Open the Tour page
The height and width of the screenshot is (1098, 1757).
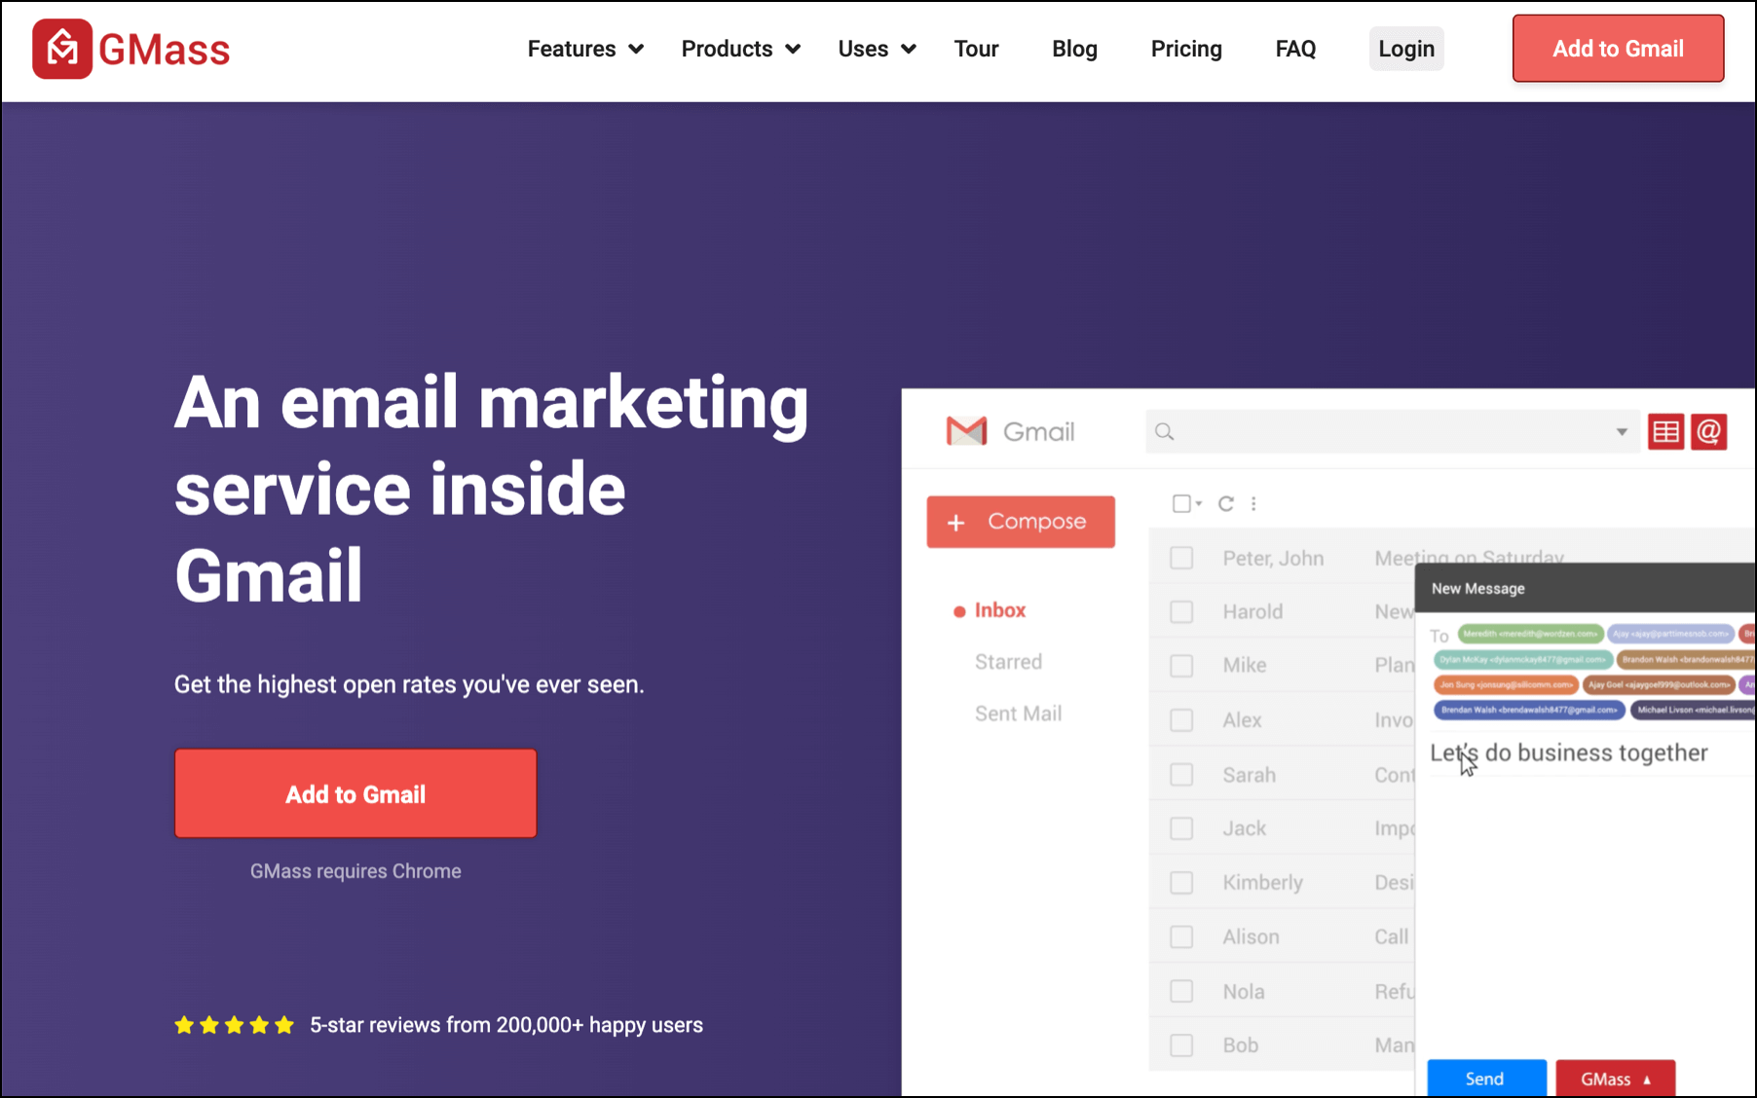976,49
